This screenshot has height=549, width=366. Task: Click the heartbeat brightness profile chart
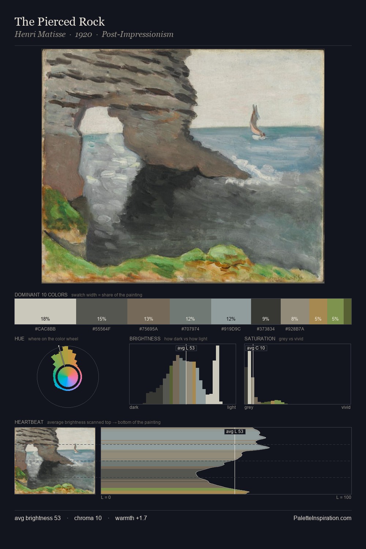click(x=226, y=461)
